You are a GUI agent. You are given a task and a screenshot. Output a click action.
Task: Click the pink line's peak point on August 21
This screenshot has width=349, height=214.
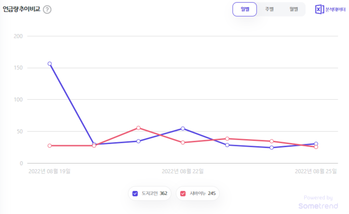click(x=139, y=128)
